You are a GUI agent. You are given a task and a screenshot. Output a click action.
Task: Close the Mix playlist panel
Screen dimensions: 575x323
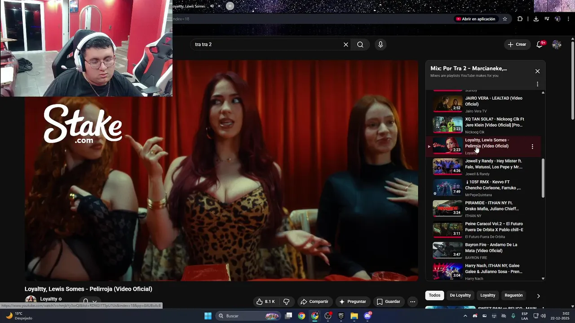(537, 71)
